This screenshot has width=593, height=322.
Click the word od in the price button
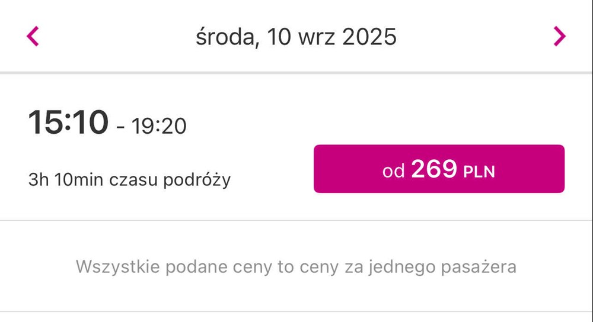coord(393,172)
